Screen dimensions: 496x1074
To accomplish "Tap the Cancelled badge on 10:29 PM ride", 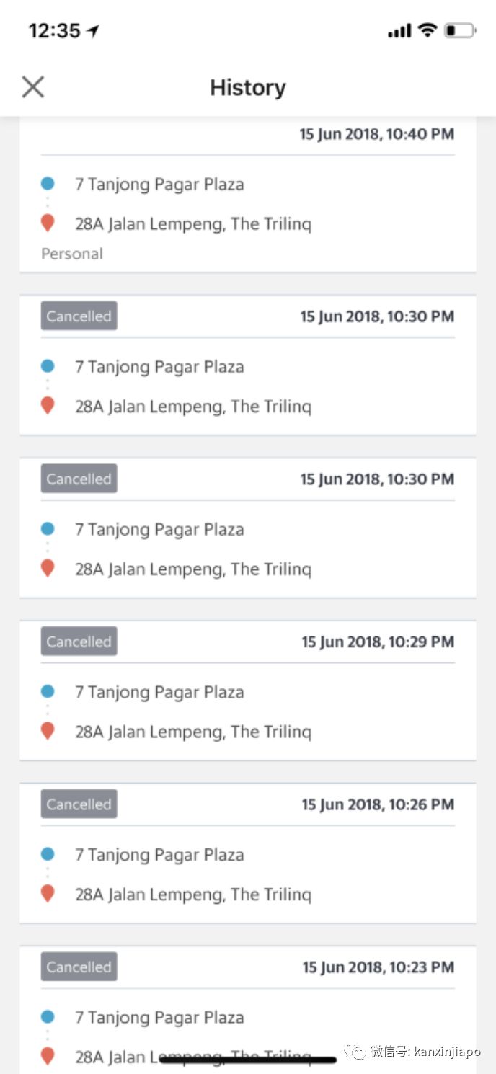I will [79, 642].
